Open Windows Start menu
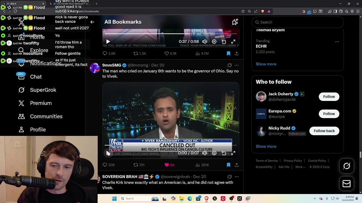The height and width of the screenshot is (203, 362). (x=114, y=198)
